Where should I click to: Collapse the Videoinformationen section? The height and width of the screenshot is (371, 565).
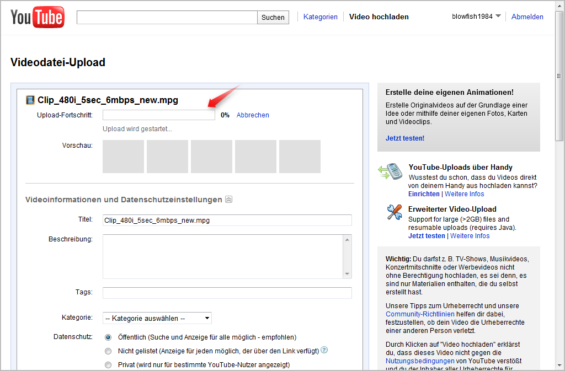click(x=228, y=200)
